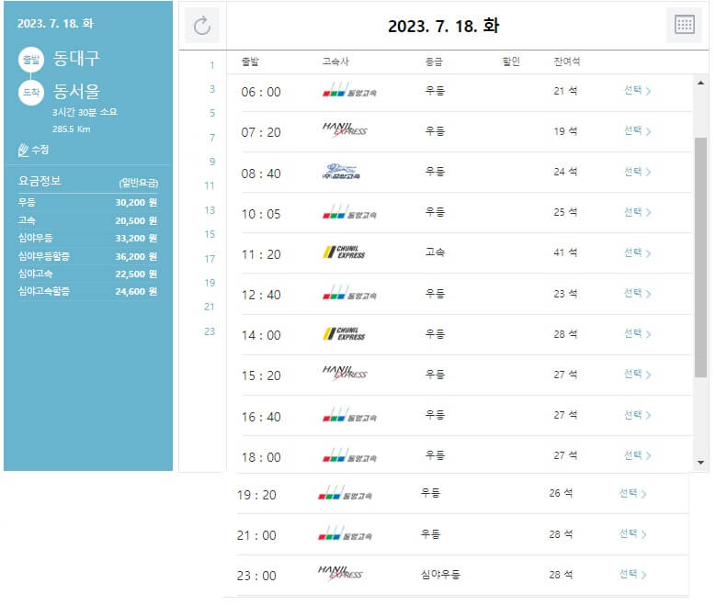Click the 동양고속 logo at 06:00

(x=349, y=90)
